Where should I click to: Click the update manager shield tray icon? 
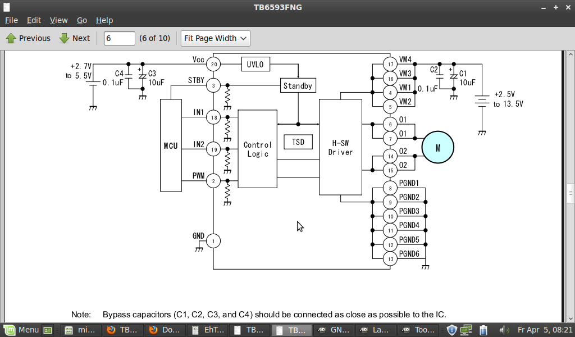(452, 330)
